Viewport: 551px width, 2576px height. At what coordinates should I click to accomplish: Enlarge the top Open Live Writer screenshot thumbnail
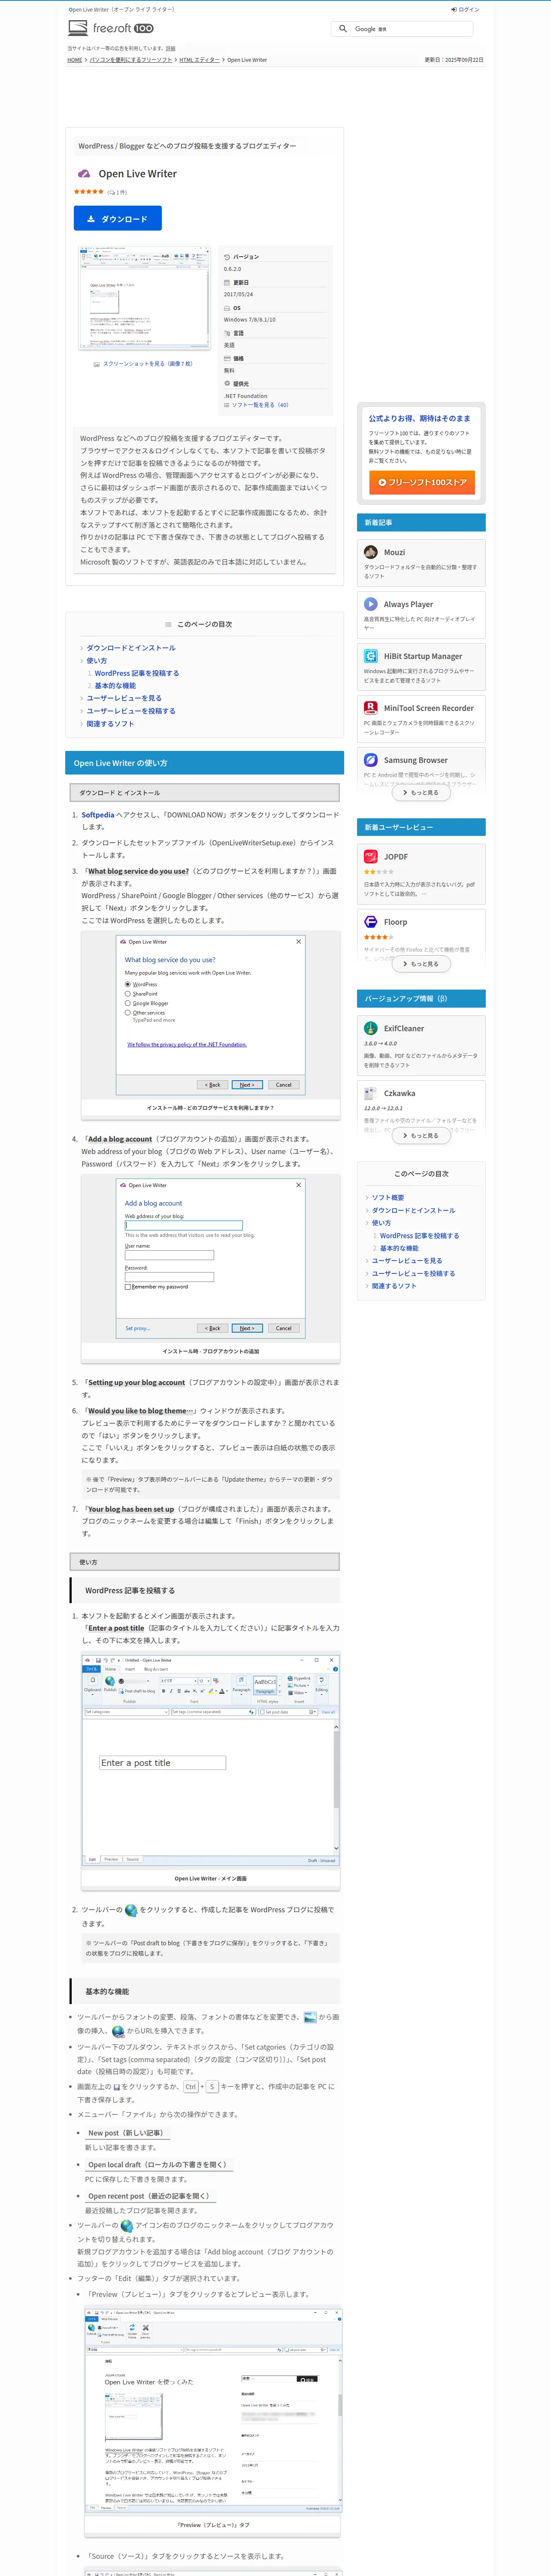click(144, 299)
